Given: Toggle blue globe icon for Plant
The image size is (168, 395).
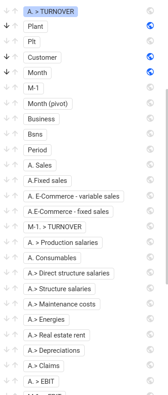Looking at the screenshot, I should [150, 26].
